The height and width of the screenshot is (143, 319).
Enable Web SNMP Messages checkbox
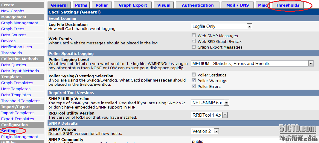coord(194,35)
